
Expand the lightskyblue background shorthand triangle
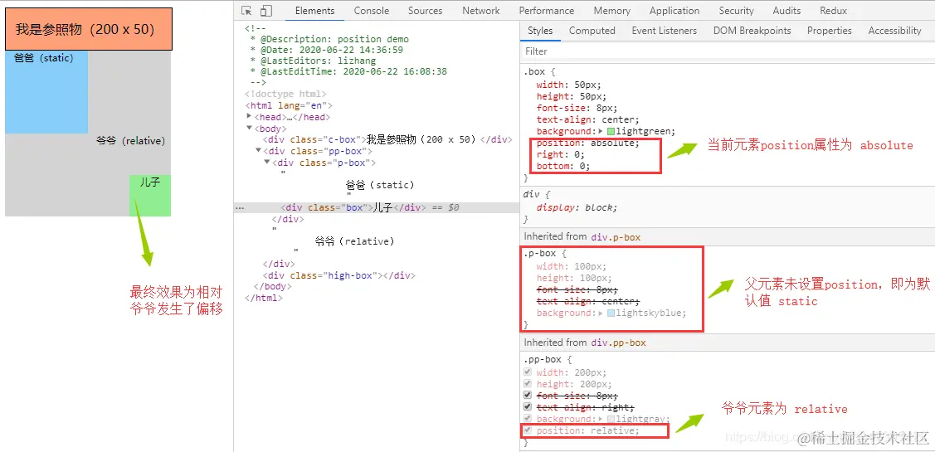tap(601, 313)
